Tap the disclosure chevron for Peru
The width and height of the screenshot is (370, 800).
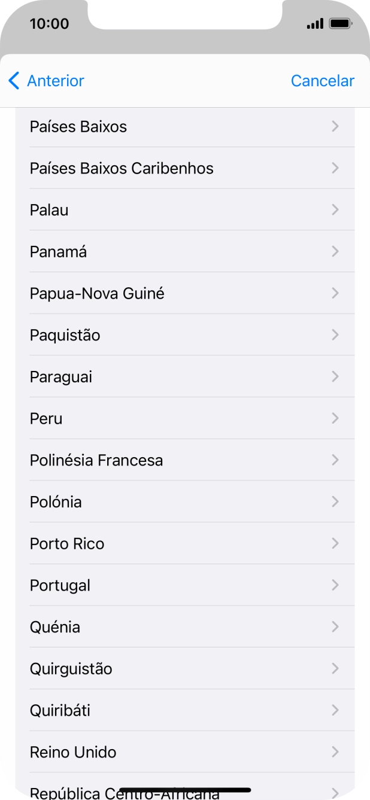click(335, 418)
